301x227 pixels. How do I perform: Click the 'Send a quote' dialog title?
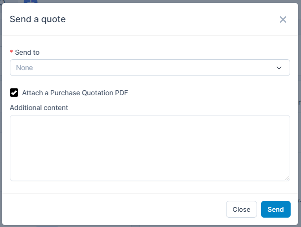[38, 20]
